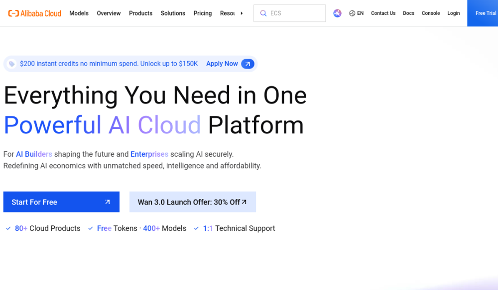This screenshot has height=290, width=498.
Task: Click the Login link
Action: 454,13
